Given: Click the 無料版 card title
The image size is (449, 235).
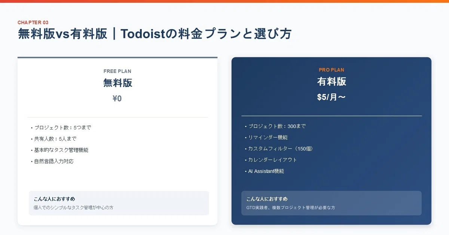Looking at the screenshot, I should pyautogui.click(x=117, y=83).
